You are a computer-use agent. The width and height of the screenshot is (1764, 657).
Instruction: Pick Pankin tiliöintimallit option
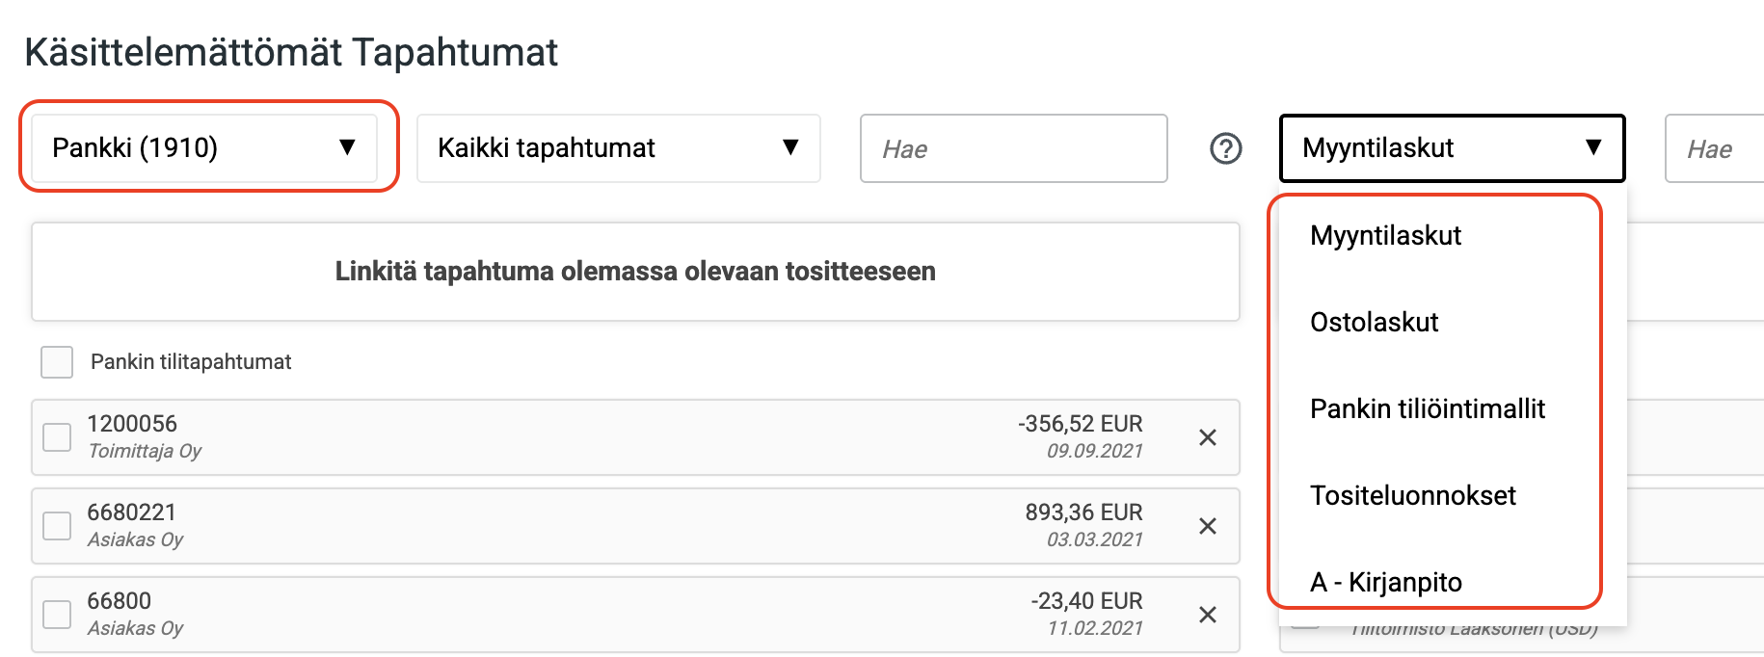coord(1427,409)
